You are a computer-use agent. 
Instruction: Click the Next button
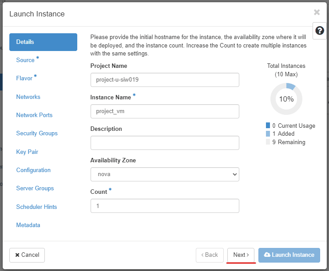(241, 255)
